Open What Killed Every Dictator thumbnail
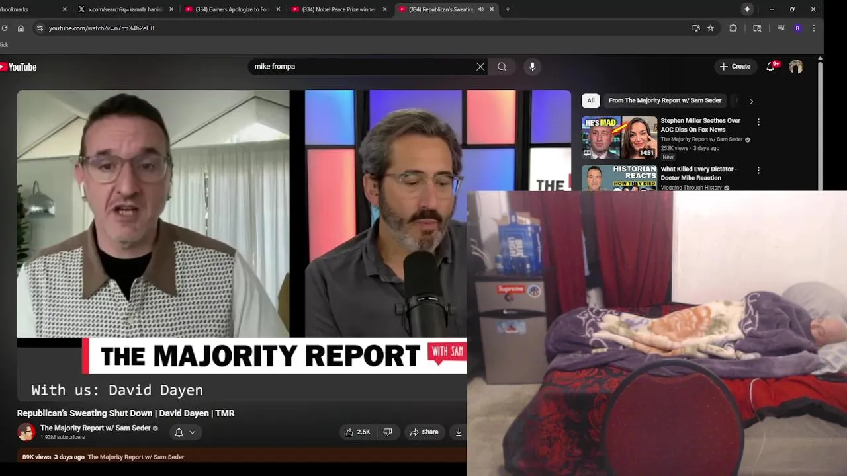The image size is (847, 476). tap(619, 178)
